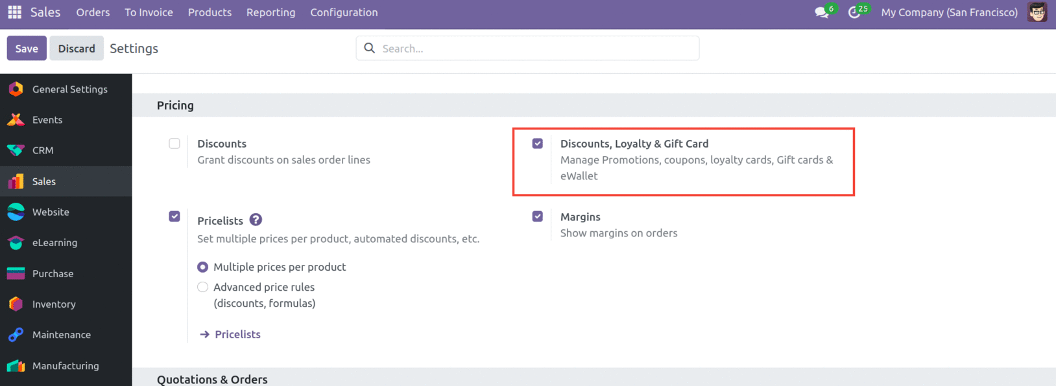Screen dimensions: 1056x386
Task: Open the activities clock icon
Action: [x=854, y=12]
